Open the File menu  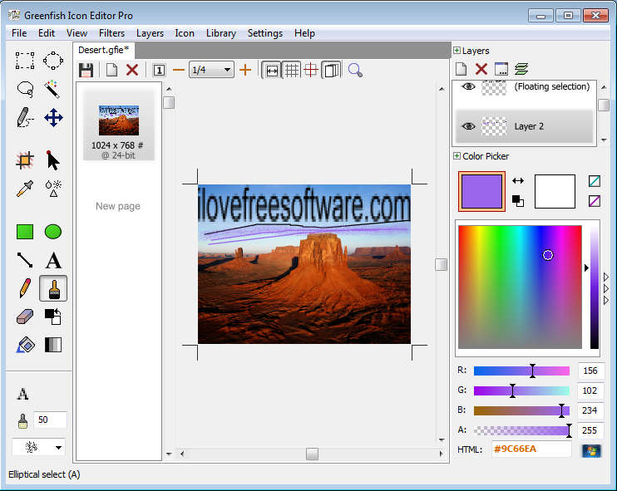pyautogui.click(x=19, y=33)
